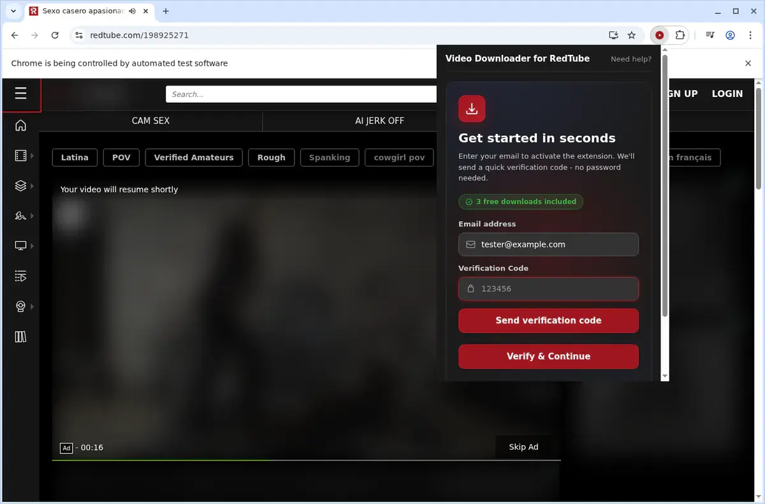Open the hamburger menu on the site header
This screenshot has width=765, height=504.
(x=20, y=94)
